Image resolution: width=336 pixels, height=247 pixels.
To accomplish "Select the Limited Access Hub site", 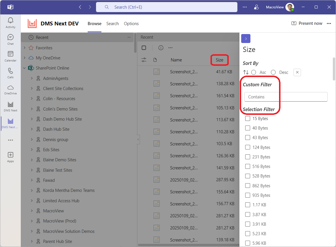I will coord(61,201).
